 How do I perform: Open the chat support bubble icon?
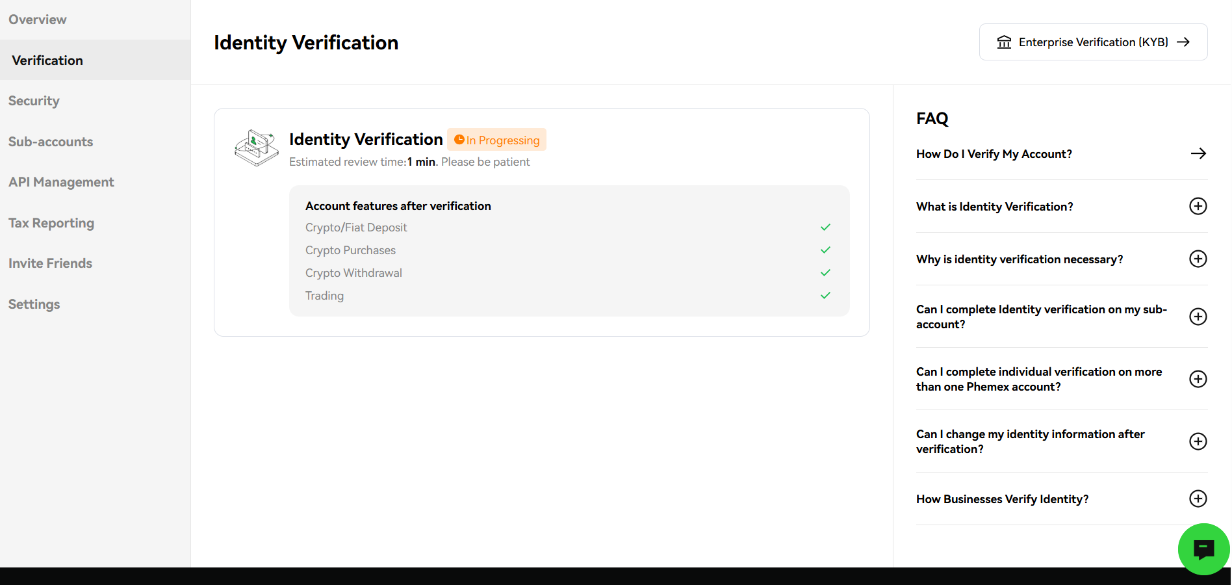(x=1203, y=549)
